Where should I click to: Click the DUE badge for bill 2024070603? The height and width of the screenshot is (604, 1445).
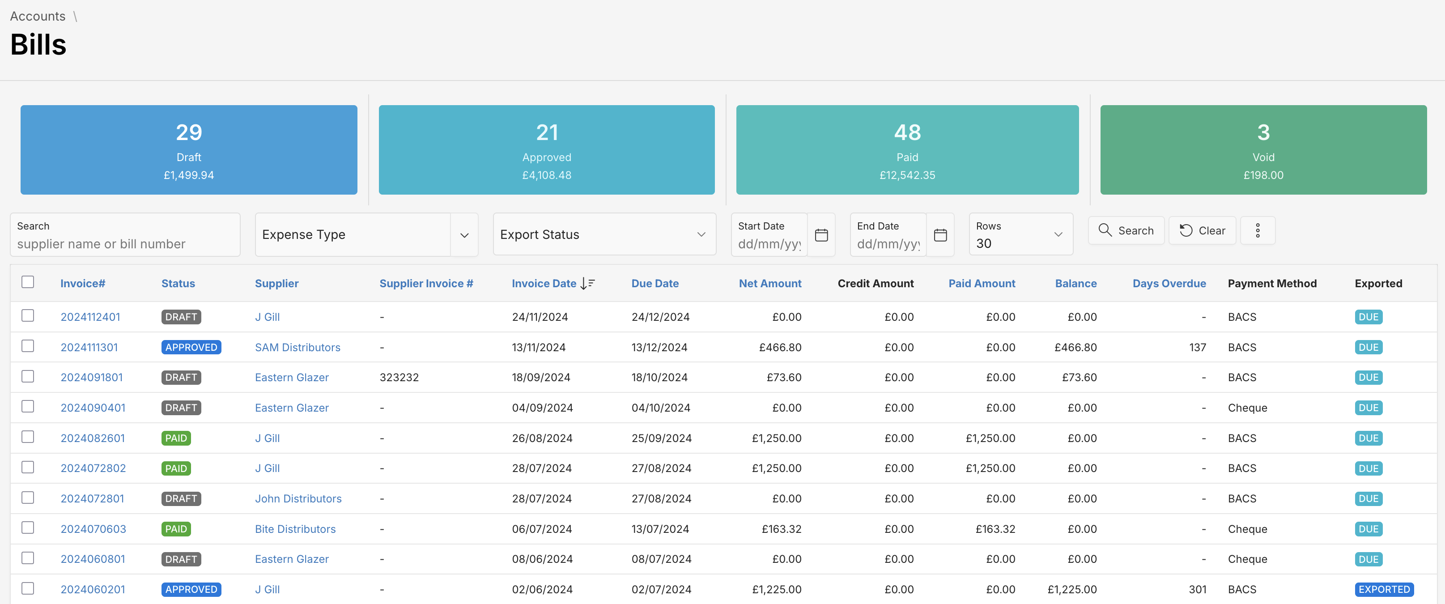pos(1368,529)
